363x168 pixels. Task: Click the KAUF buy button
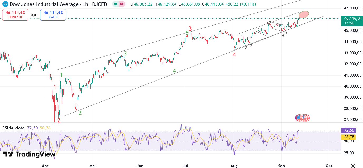[x=53, y=15]
